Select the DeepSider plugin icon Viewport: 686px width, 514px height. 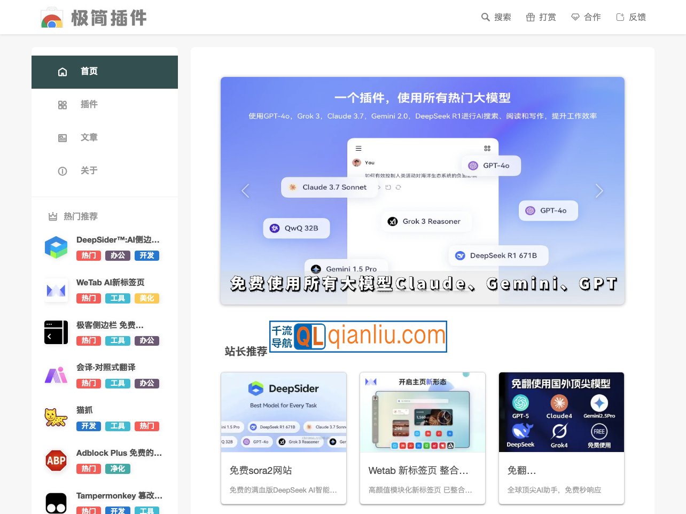point(56,247)
